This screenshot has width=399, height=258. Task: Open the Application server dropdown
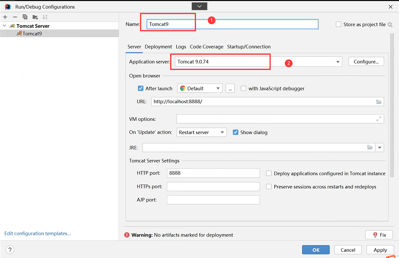pyautogui.click(x=338, y=62)
